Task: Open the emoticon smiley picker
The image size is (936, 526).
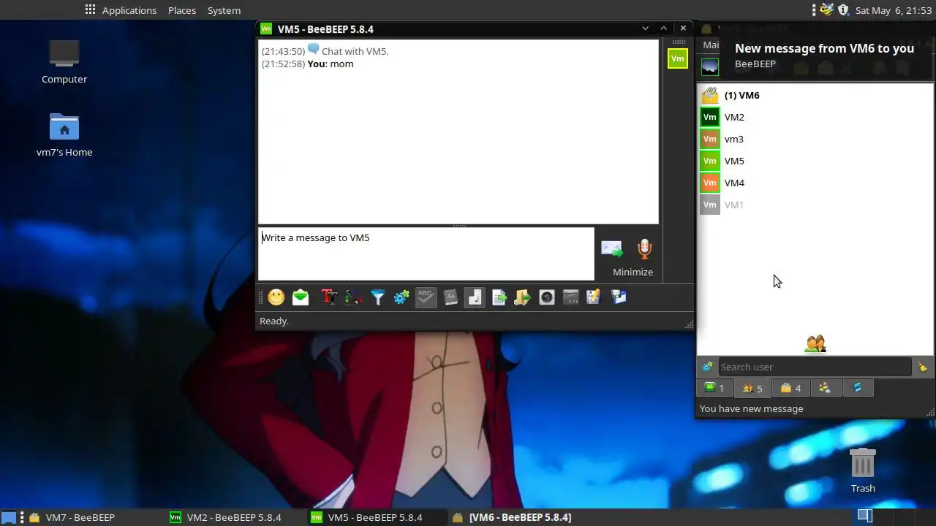Action: [276, 297]
